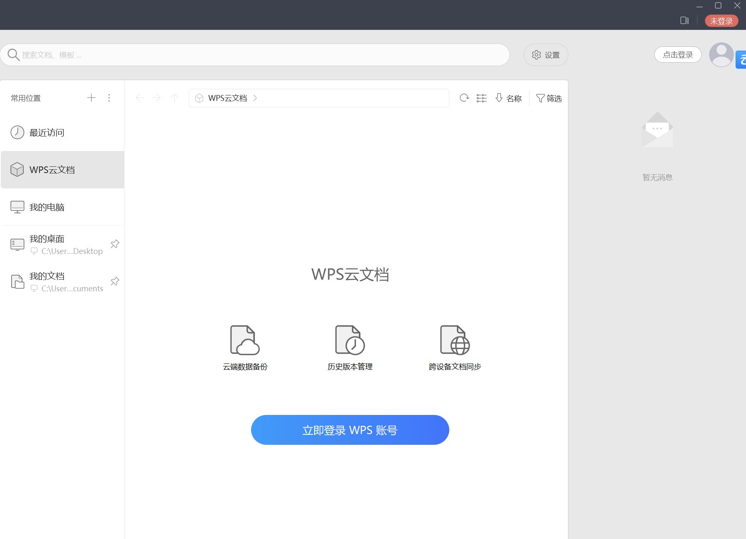Viewport: 746px width, 539px height.
Task: Click the search magnifier icon
Action: coord(14,55)
